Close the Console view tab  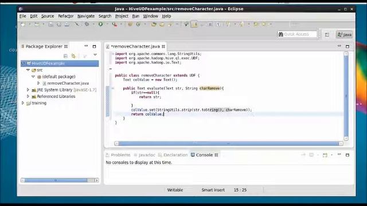216,155
